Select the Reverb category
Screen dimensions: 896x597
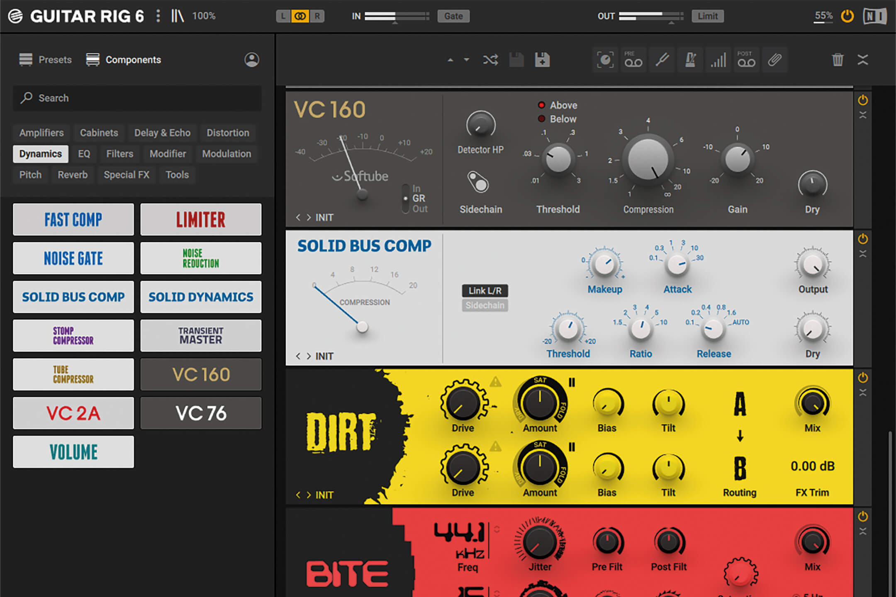tap(73, 175)
